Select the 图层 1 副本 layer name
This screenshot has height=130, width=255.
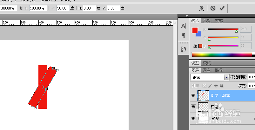coord(220,95)
